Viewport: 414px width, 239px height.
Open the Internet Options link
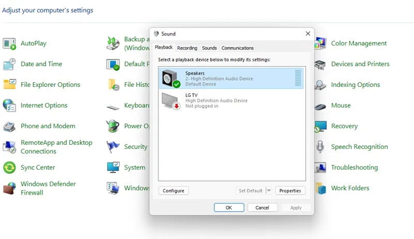click(x=44, y=105)
